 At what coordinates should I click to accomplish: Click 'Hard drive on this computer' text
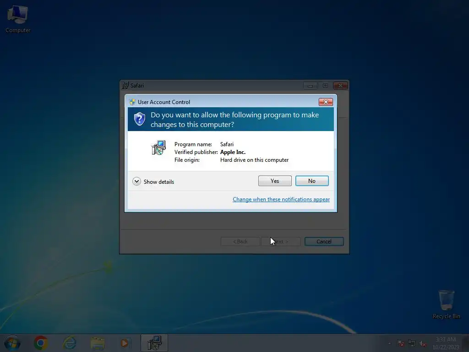click(x=254, y=160)
